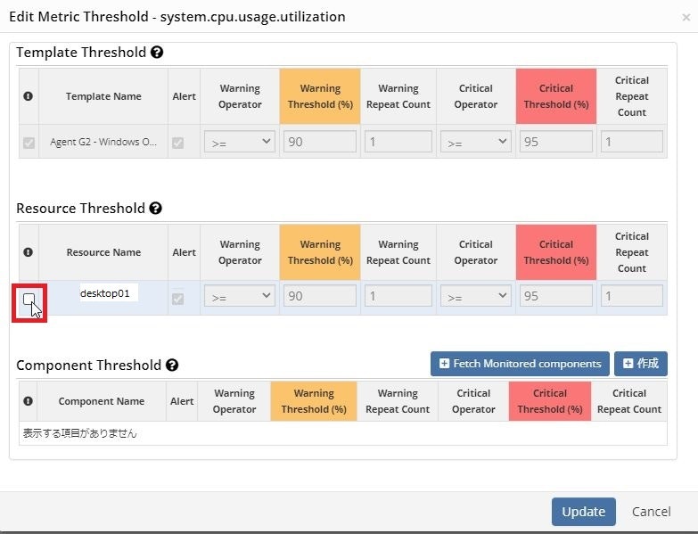This screenshot has height=534, width=698.
Task: Open Critical Operator dropdown for desktop01
Action: coord(475,296)
